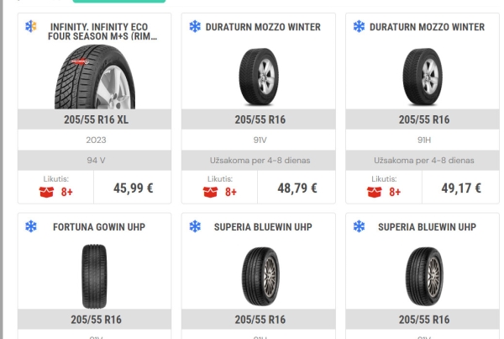
Task: Click snowflake icon of the 91V Duraturn Mozzo Winter
Action: tap(195, 27)
